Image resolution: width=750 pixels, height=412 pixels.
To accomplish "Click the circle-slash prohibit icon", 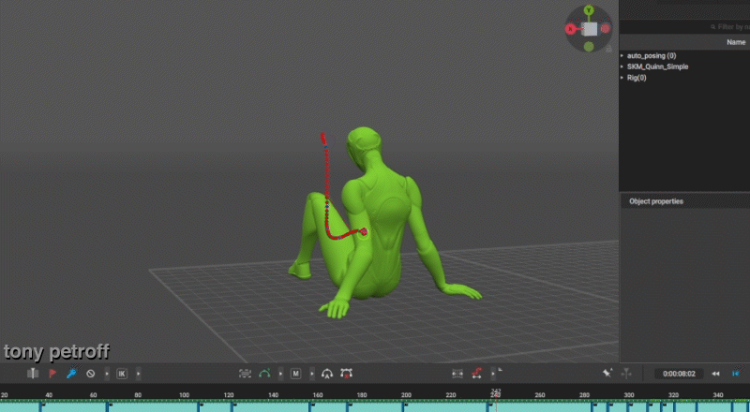I will (90, 374).
